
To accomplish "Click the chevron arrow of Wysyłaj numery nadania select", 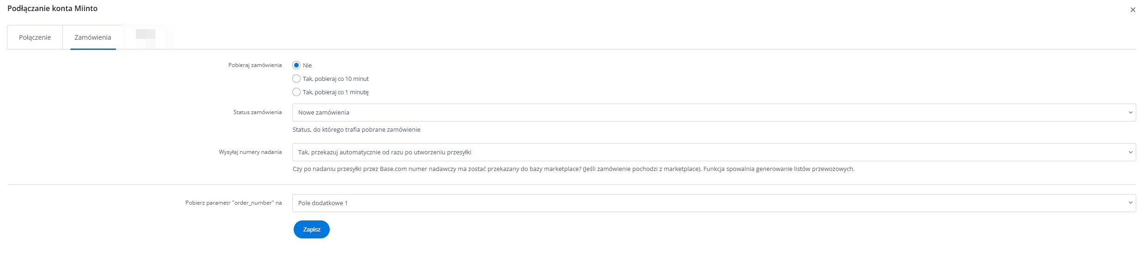I will point(1130,152).
